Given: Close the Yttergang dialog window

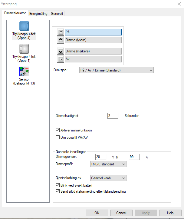Looking at the screenshot, I should tap(178, 4).
